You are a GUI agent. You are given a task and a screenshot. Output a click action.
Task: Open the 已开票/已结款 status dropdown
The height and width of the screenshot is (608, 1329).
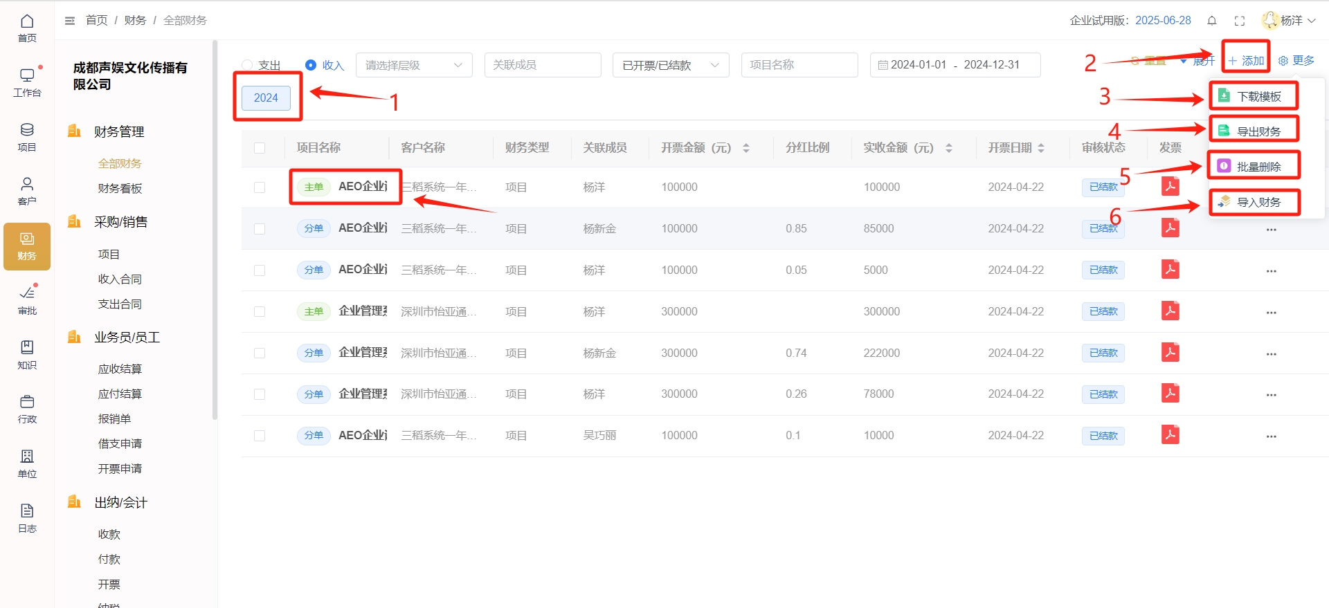[671, 65]
